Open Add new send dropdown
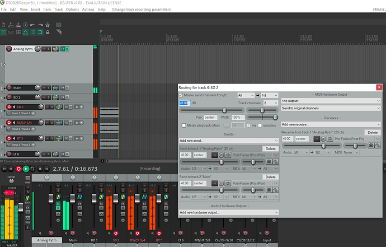386x247 pixels. pos(229,141)
